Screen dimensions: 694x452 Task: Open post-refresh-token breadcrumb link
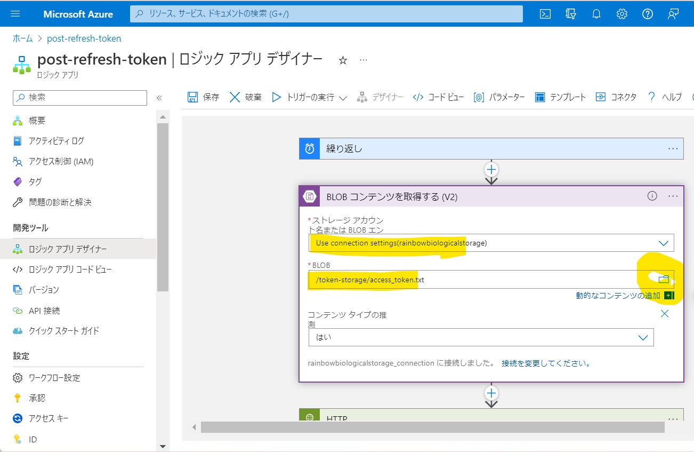point(84,38)
